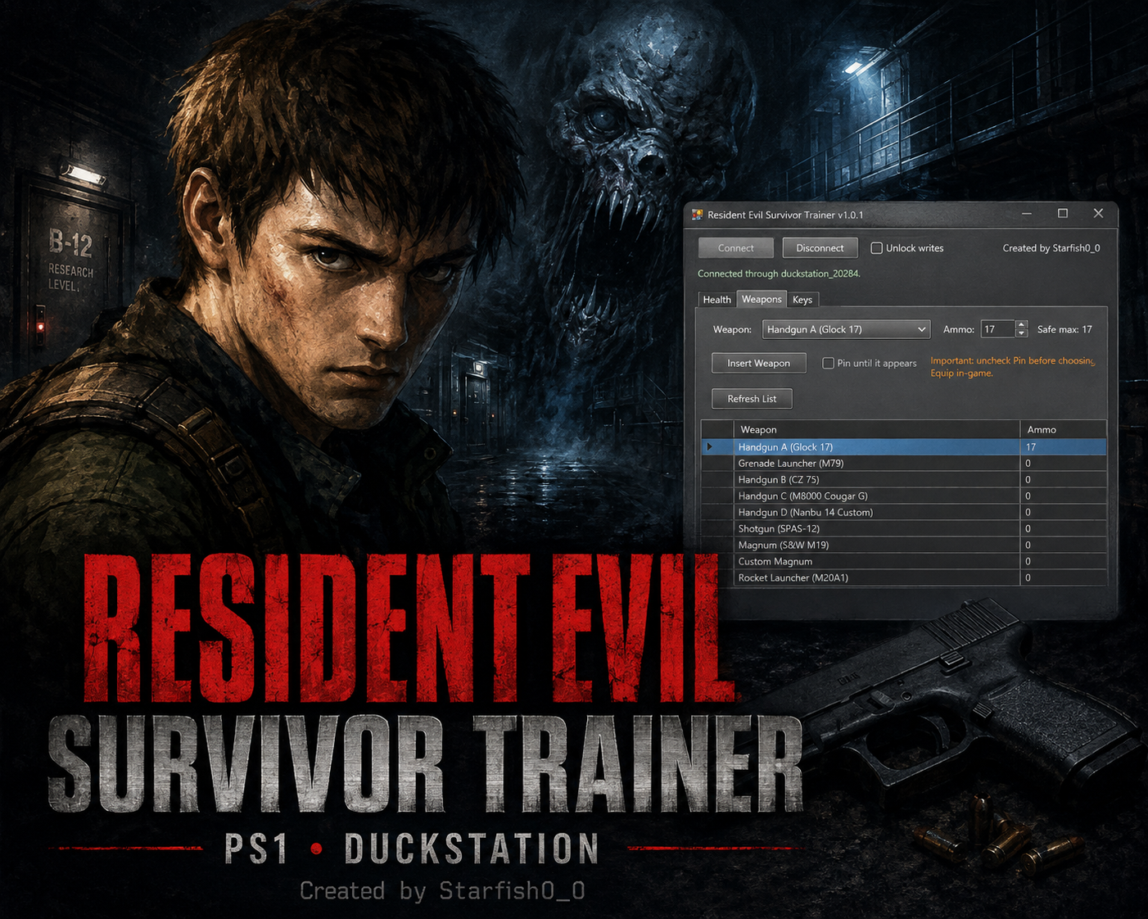Click the Refresh List button
This screenshot has width=1148, height=919.
pos(752,399)
